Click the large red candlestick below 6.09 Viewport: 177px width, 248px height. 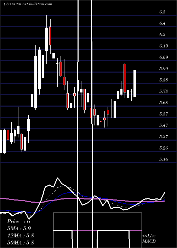click(125, 78)
